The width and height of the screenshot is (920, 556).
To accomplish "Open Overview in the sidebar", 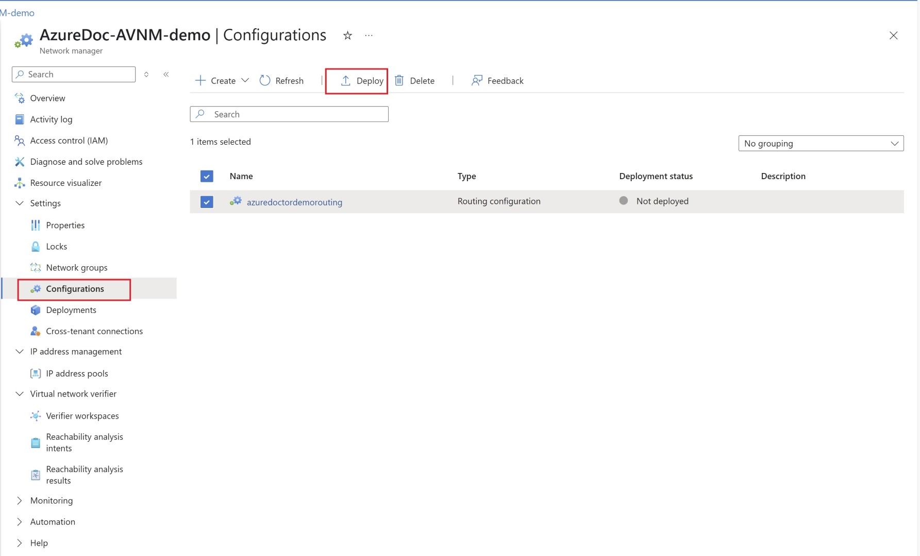I will pyautogui.click(x=47, y=98).
